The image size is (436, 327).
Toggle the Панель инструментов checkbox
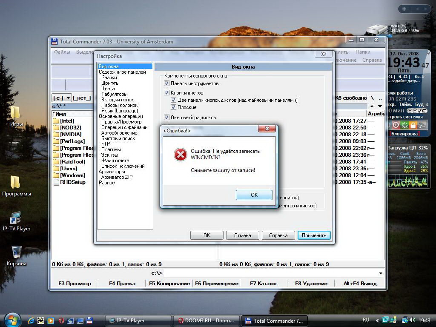pos(167,83)
